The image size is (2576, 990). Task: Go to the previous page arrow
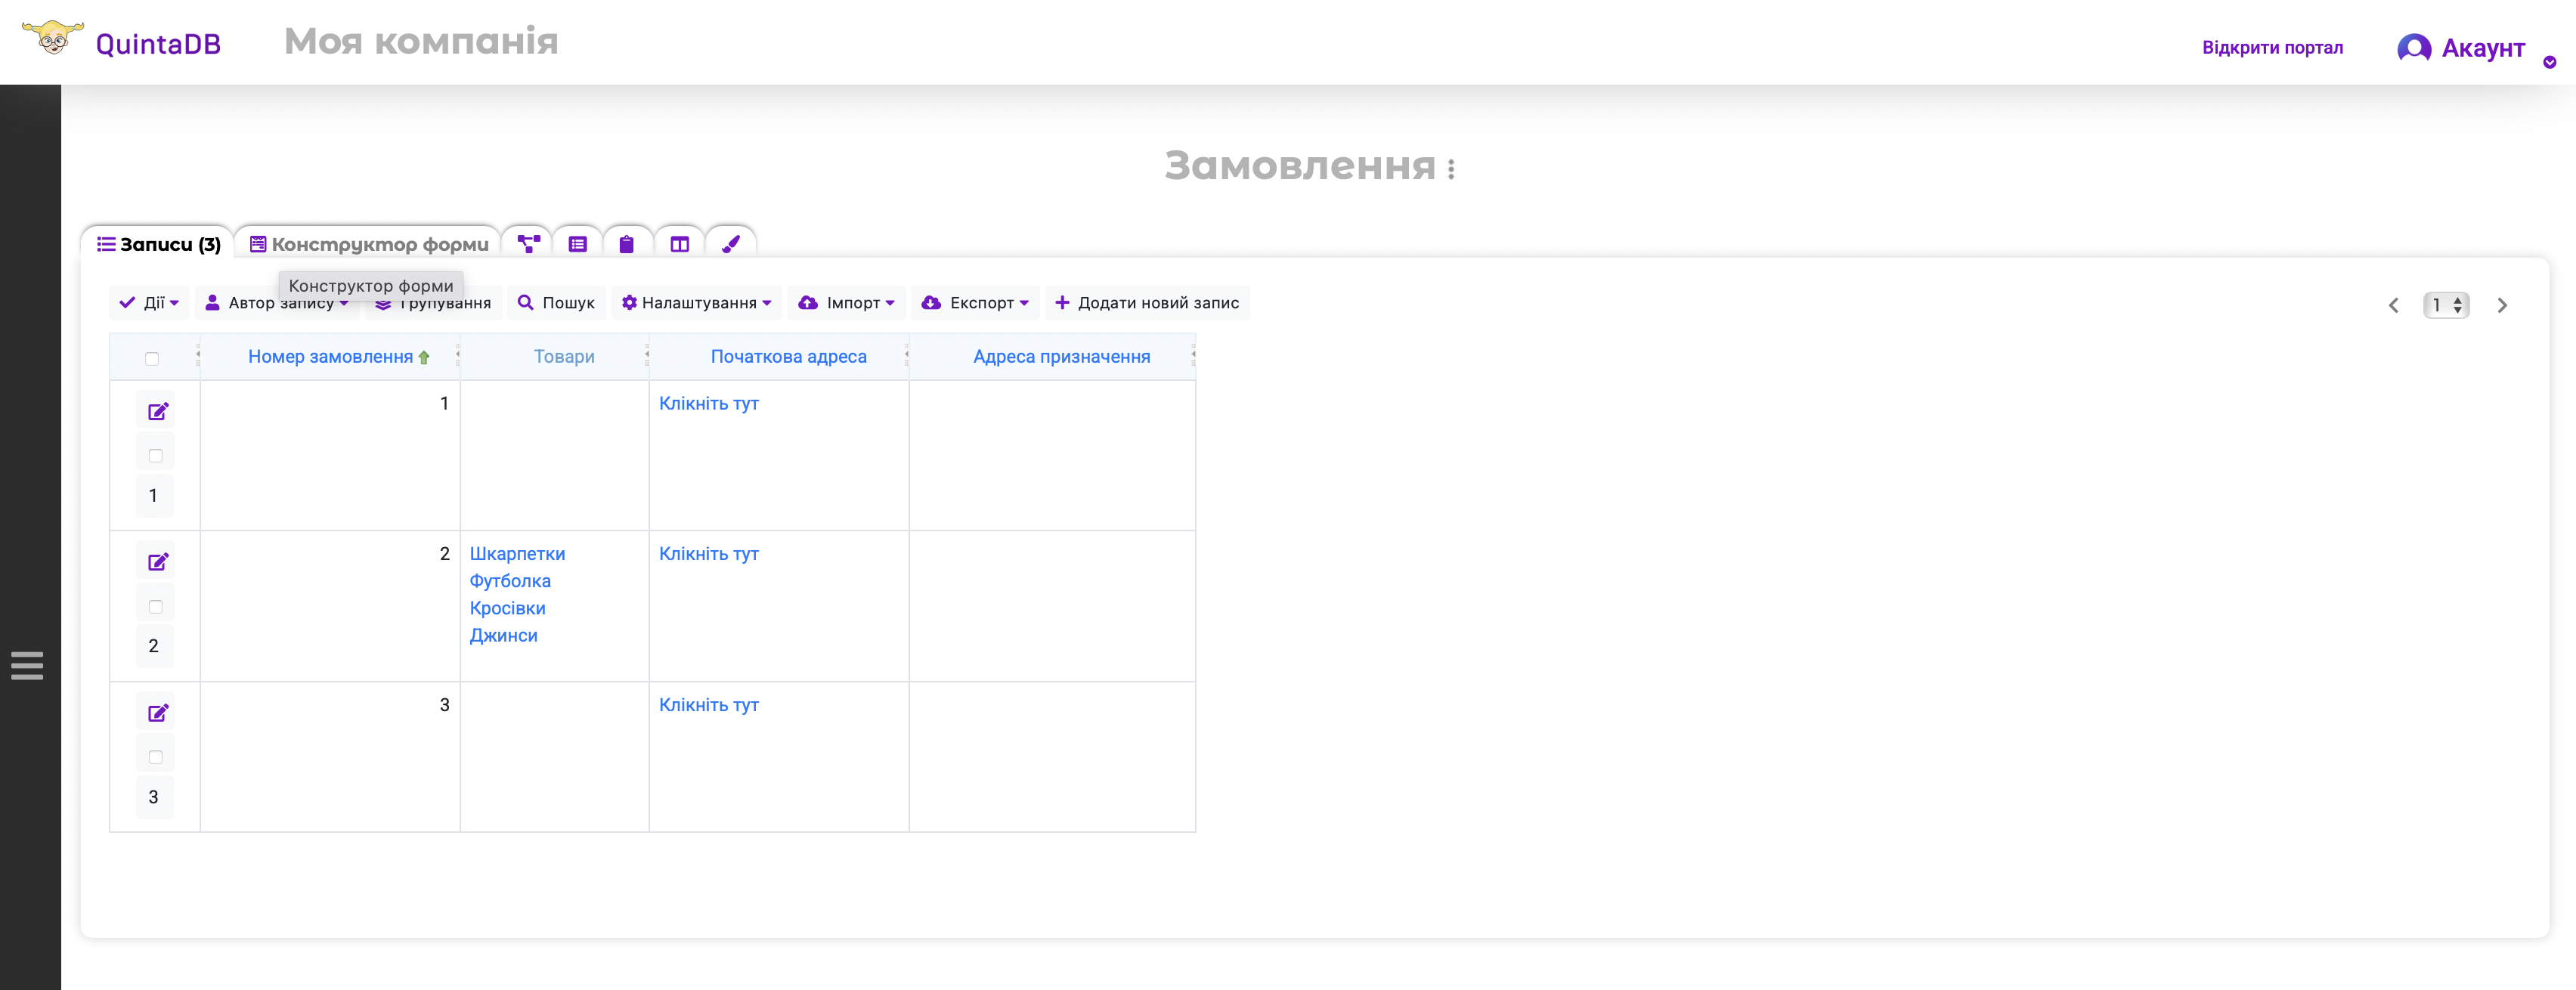2394,305
